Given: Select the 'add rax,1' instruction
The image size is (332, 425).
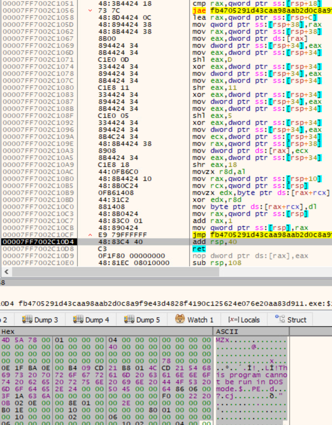Looking at the screenshot, I should pos(213,221).
